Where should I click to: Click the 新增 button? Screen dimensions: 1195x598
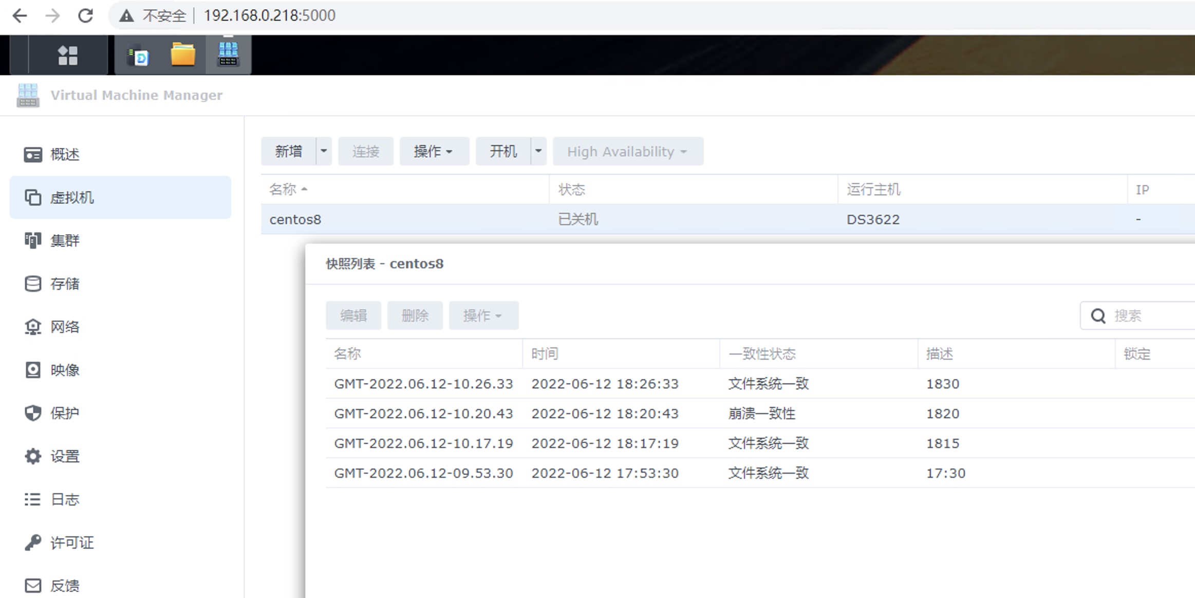pos(289,151)
